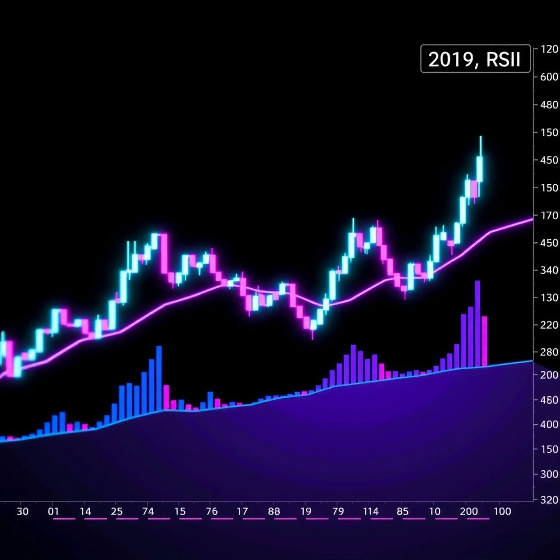Click the 100 label at the x-axis end
This screenshot has width=560, height=560.
coord(501,512)
